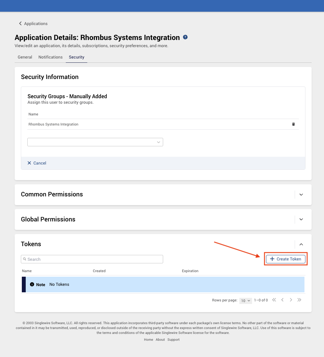Jump to last tokens page arrow
The width and height of the screenshot is (324, 357).
(299, 300)
